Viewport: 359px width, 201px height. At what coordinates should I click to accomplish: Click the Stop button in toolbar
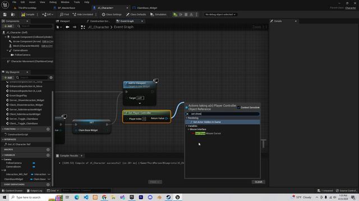tap(186, 15)
